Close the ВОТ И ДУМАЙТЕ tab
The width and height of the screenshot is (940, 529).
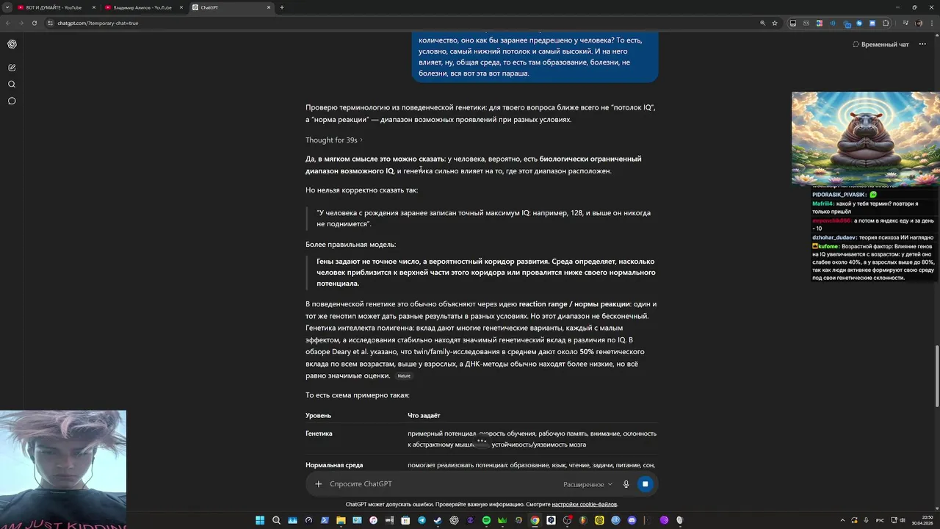tap(94, 7)
